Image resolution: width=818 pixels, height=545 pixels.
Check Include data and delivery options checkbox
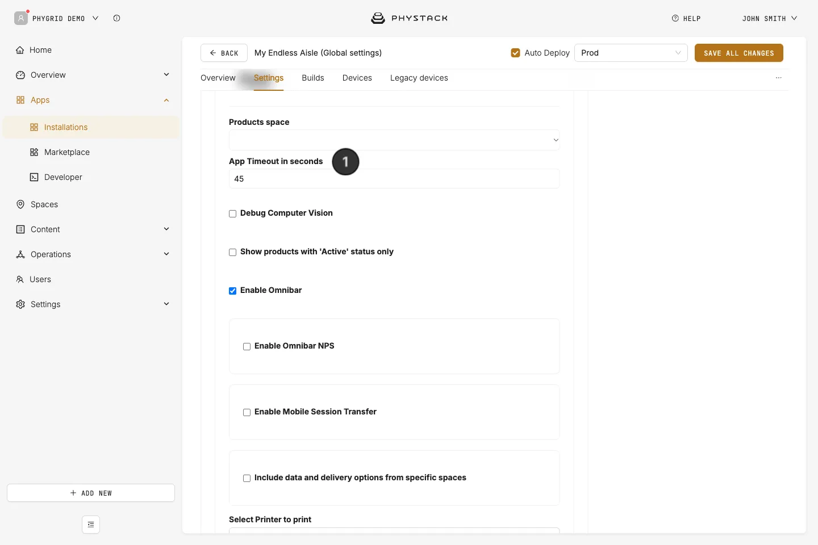[247, 479]
